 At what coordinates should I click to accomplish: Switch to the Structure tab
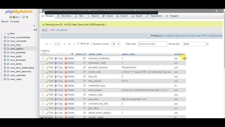pyautogui.click(x=64, y=16)
